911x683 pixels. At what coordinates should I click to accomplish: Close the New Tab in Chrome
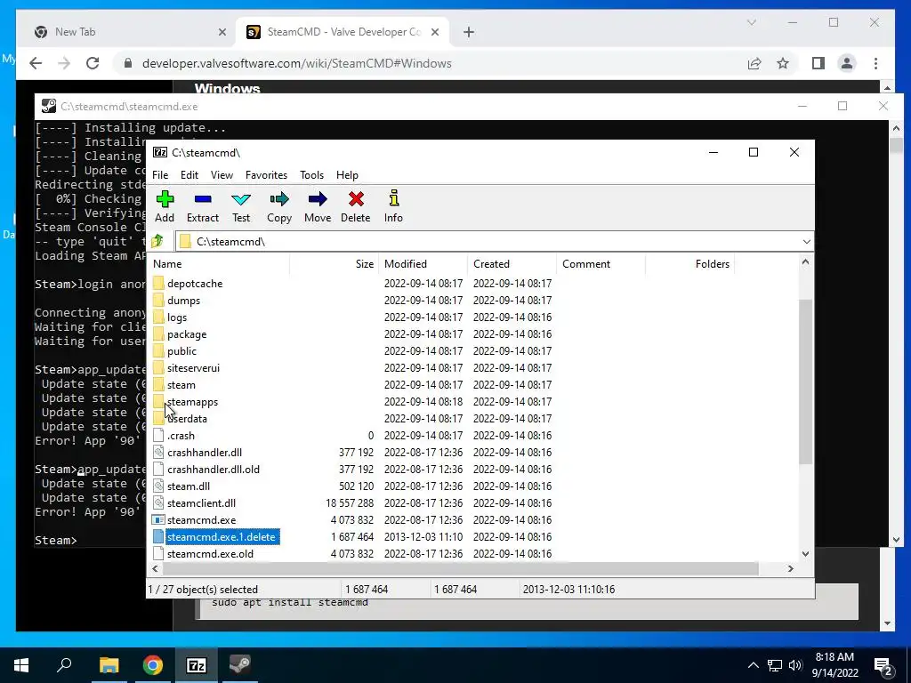click(x=222, y=33)
